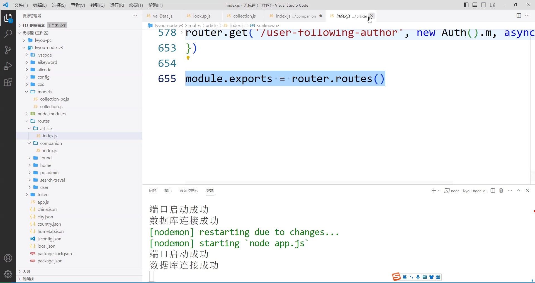Open the Explorer sidebar icon
The image size is (535, 283).
click(8, 18)
